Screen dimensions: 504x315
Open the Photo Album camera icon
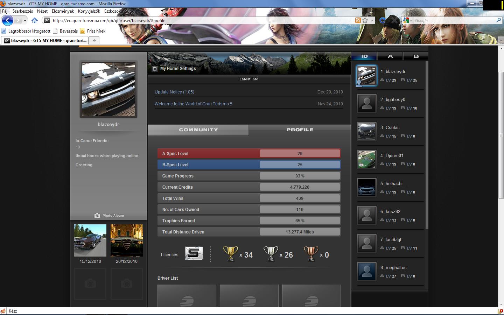[97, 216]
